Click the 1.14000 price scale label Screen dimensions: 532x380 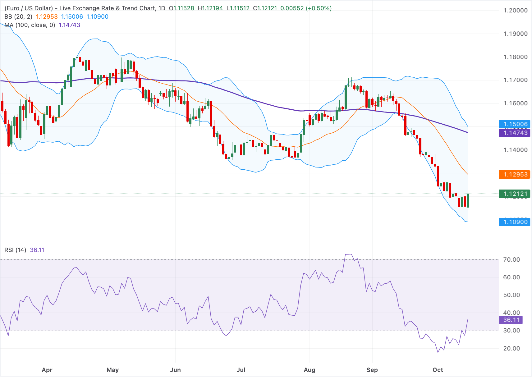click(516, 150)
